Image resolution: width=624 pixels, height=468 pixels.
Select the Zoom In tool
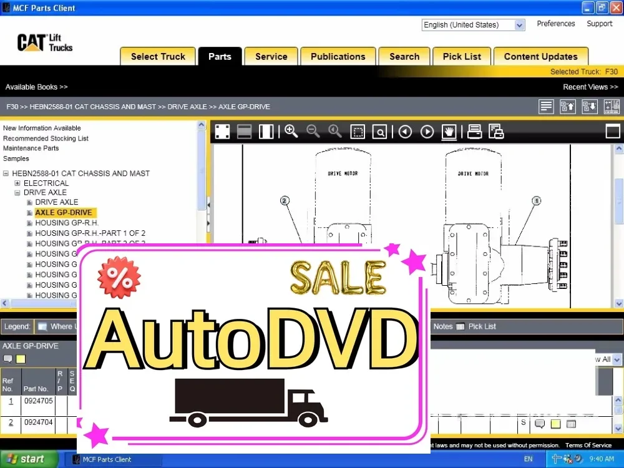291,131
